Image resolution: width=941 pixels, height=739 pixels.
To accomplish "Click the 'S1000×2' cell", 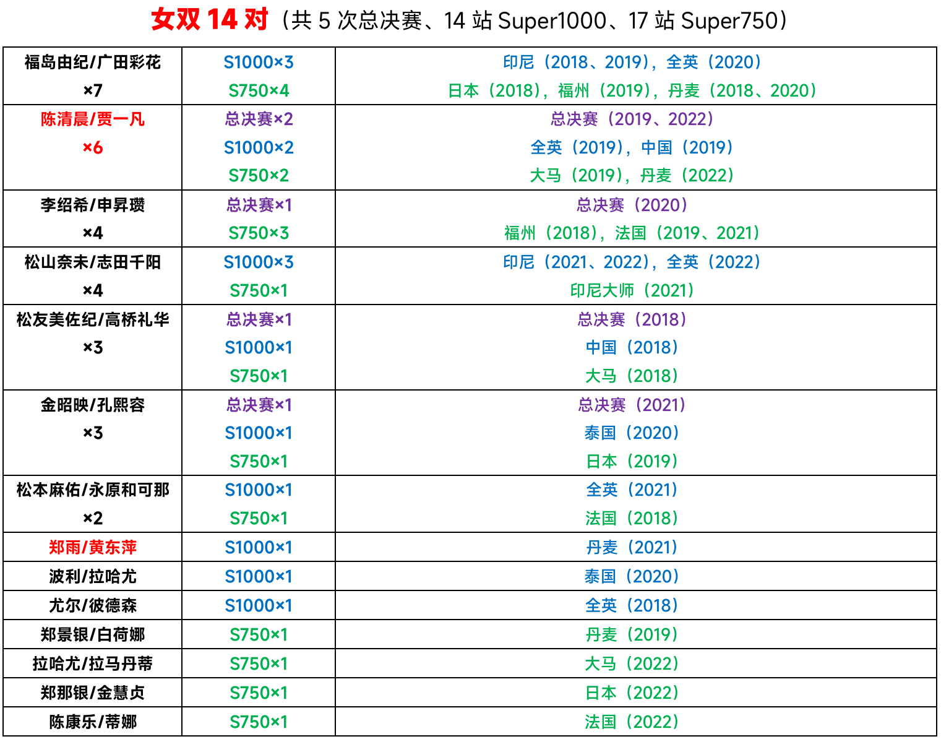I will pyautogui.click(x=259, y=147).
